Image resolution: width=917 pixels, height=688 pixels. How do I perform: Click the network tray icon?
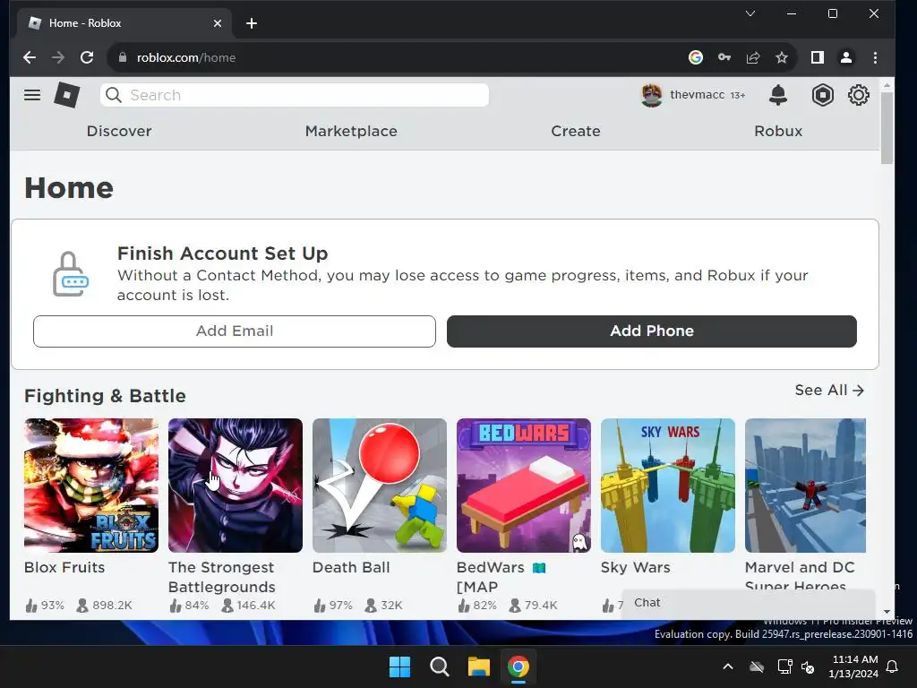coord(784,666)
